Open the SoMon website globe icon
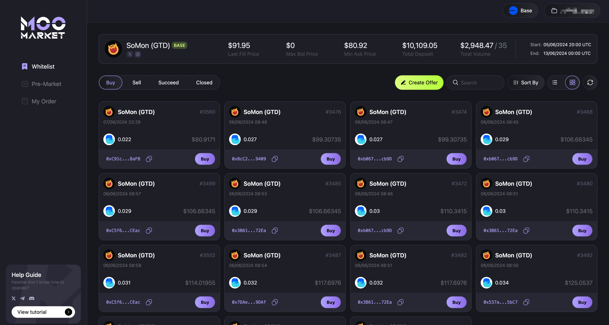 (x=138, y=54)
